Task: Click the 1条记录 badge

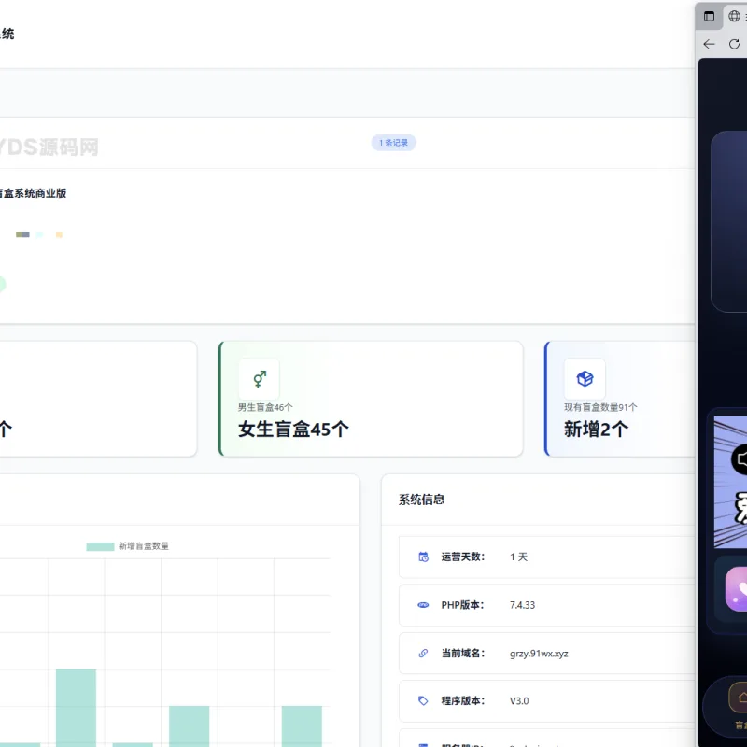Action: pyautogui.click(x=393, y=143)
